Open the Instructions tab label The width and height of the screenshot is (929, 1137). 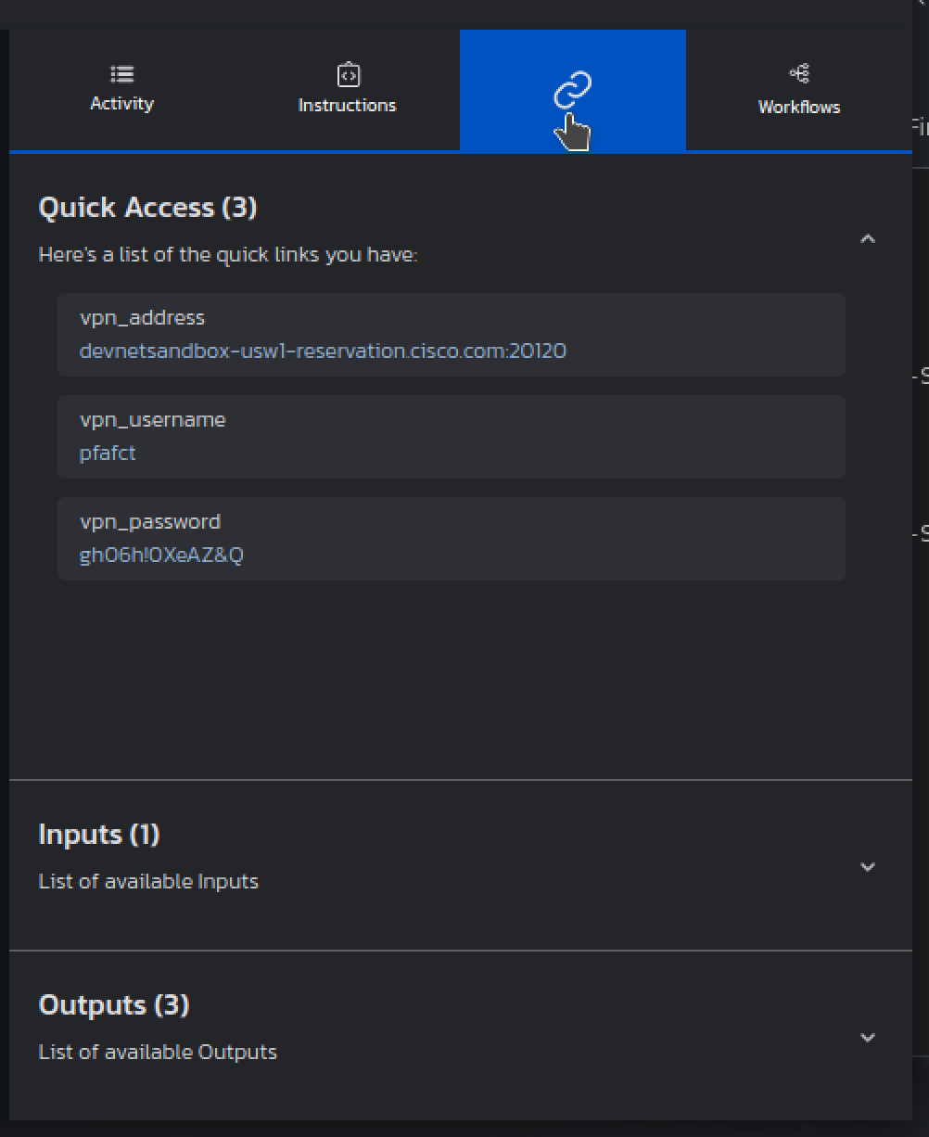[x=347, y=106]
